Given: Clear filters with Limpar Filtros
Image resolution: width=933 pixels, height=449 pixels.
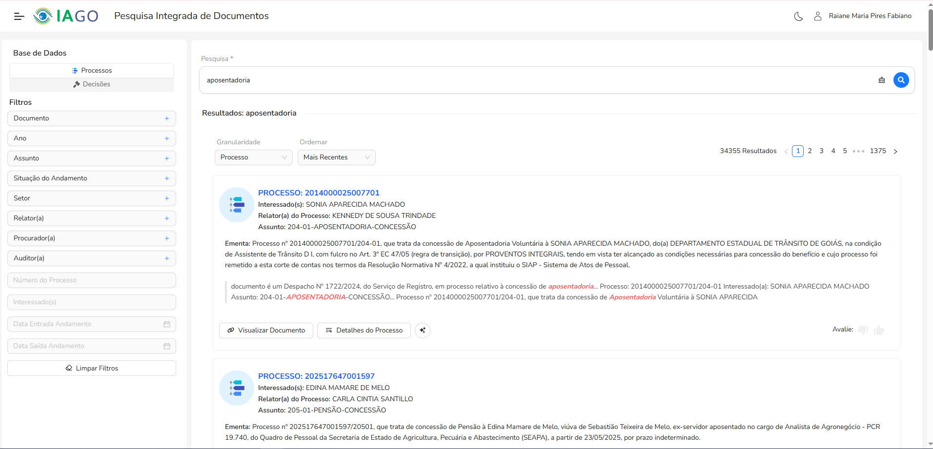Looking at the screenshot, I should click(92, 368).
